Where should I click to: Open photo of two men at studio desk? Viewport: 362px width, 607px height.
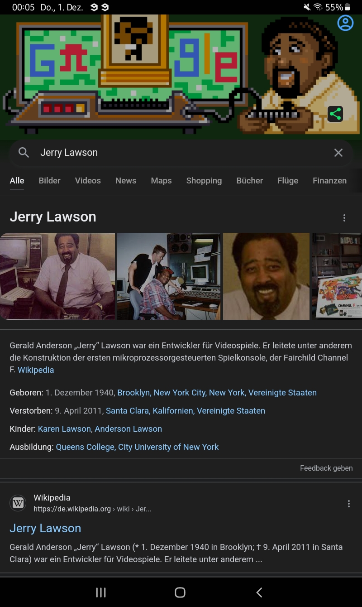pyautogui.click(x=169, y=276)
